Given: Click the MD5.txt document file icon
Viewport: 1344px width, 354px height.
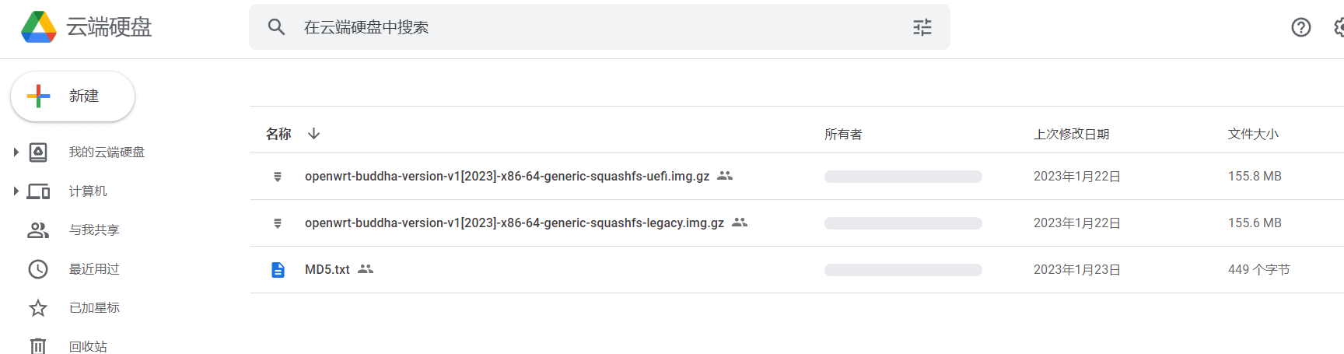Looking at the screenshot, I should point(278,270).
